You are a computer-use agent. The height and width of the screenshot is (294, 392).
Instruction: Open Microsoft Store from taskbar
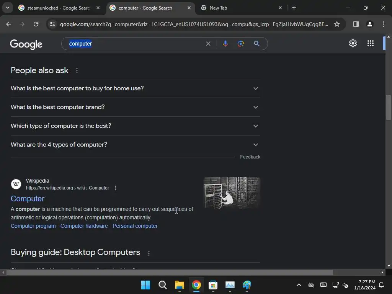[x=213, y=285]
